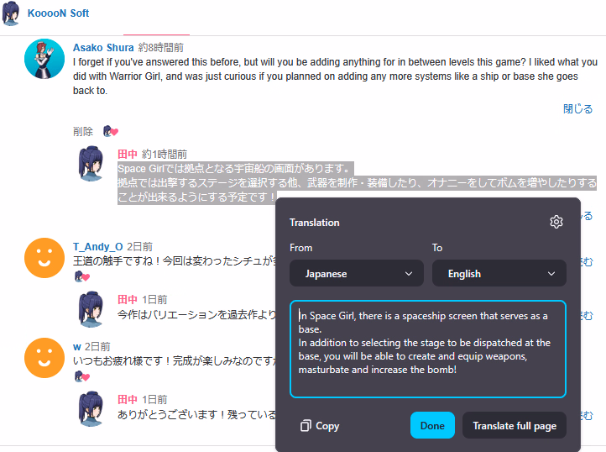606x452 pixels.
Task: Open 田中's avatar on the Space Girl reply
Action: pyautogui.click(x=91, y=163)
